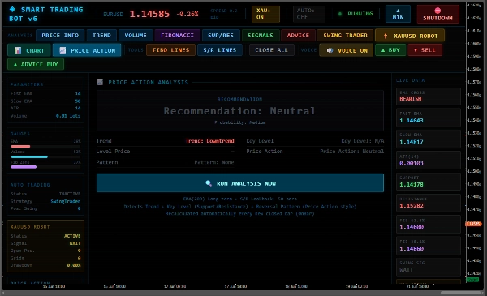
Task: Click the Fib 38.2% value 1.14860
Action: pyautogui.click(x=412, y=248)
